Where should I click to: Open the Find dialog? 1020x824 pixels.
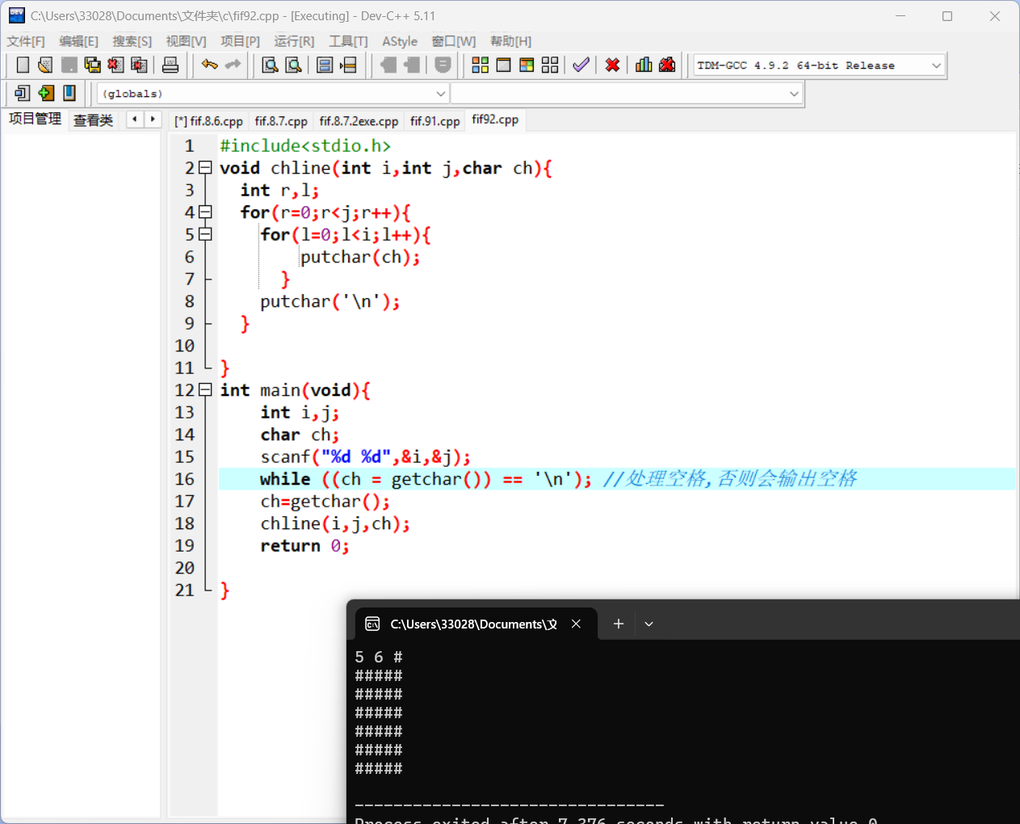point(271,65)
